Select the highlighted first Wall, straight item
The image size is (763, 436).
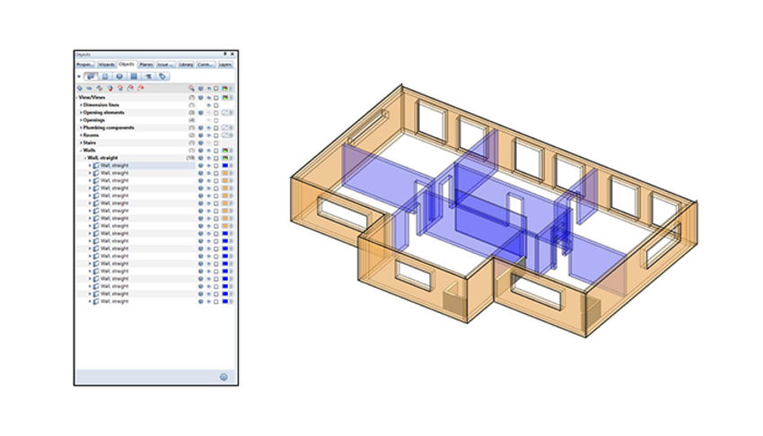[x=114, y=165]
